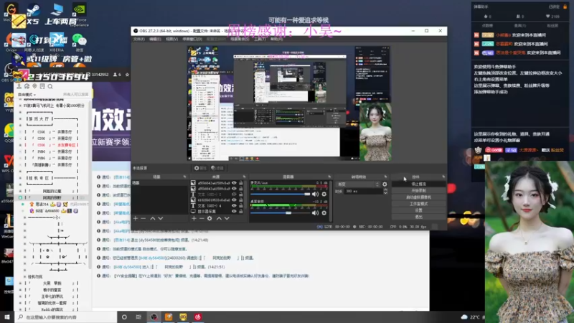Open 视图(V) menu in OBS
Viewport: 574px width, 323px height.
click(x=171, y=39)
